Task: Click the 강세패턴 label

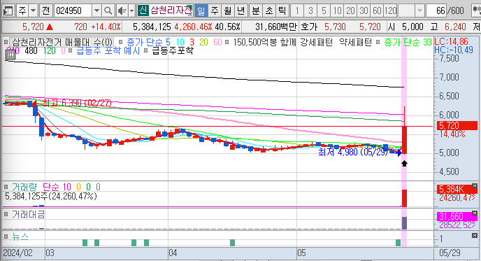Action: pyautogui.click(x=316, y=42)
